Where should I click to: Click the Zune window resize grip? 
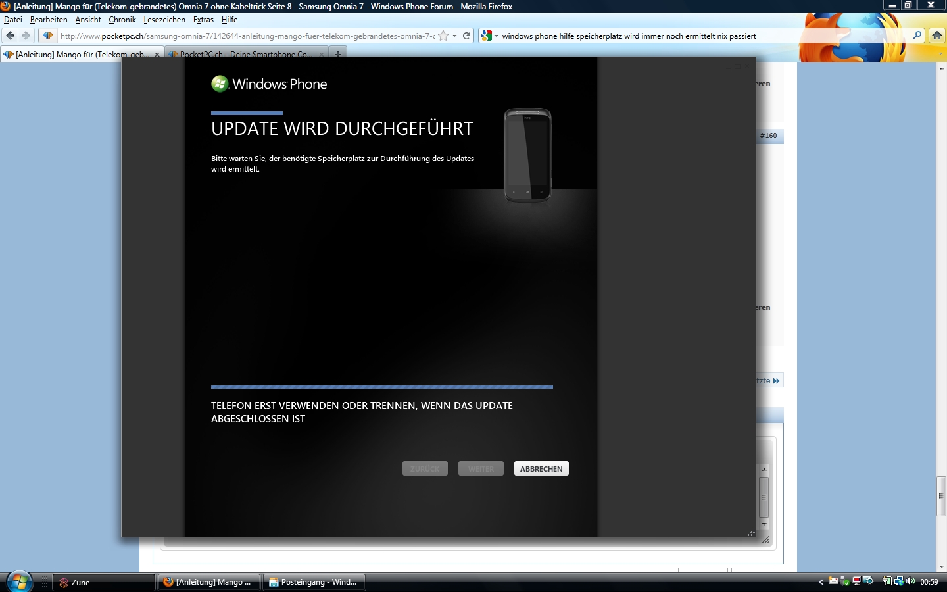(751, 533)
